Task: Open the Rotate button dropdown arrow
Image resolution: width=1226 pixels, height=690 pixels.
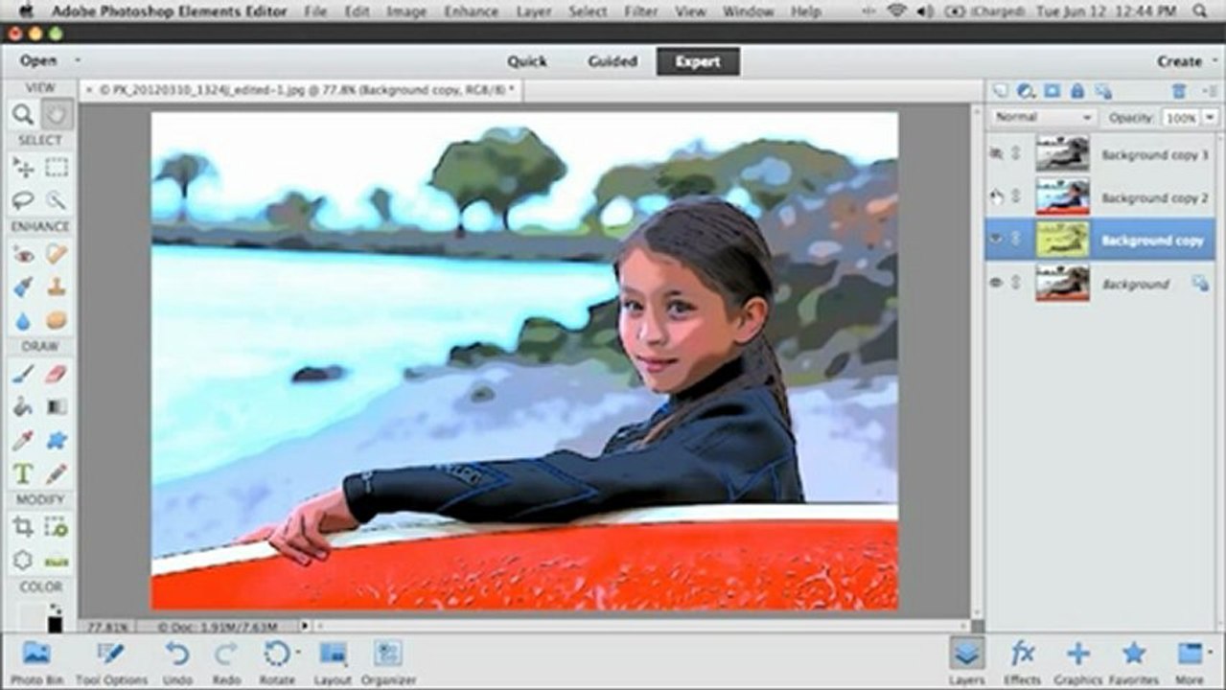Action: [296, 653]
